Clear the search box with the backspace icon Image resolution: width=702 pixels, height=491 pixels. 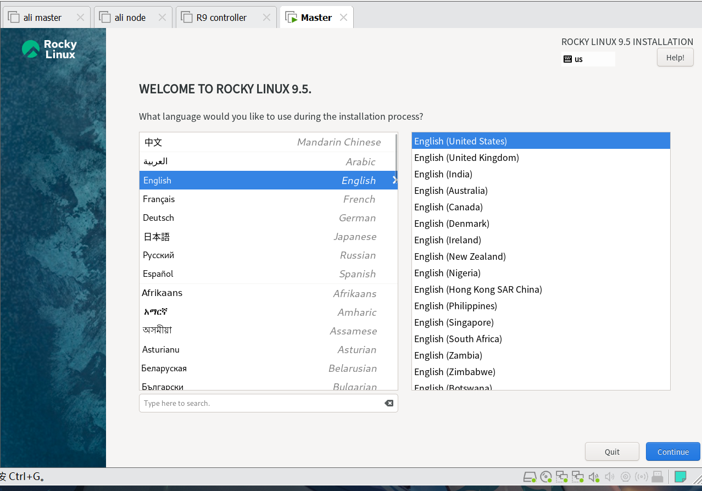pos(389,403)
